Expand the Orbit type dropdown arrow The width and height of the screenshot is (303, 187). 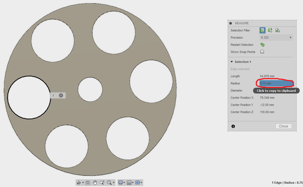pos(83,183)
